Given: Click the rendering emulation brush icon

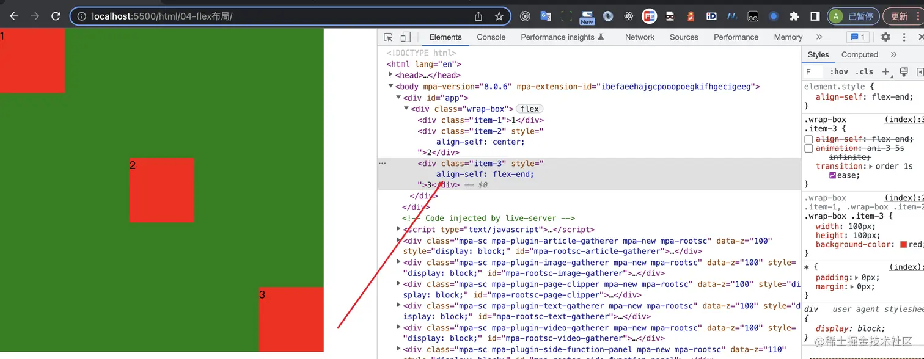Looking at the screenshot, I should (904, 72).
